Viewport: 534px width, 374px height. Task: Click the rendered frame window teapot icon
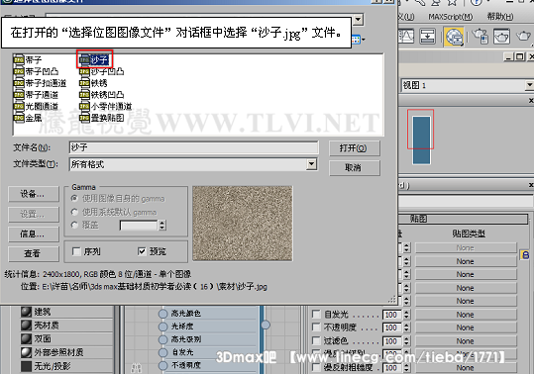click(x=501, y=37)
